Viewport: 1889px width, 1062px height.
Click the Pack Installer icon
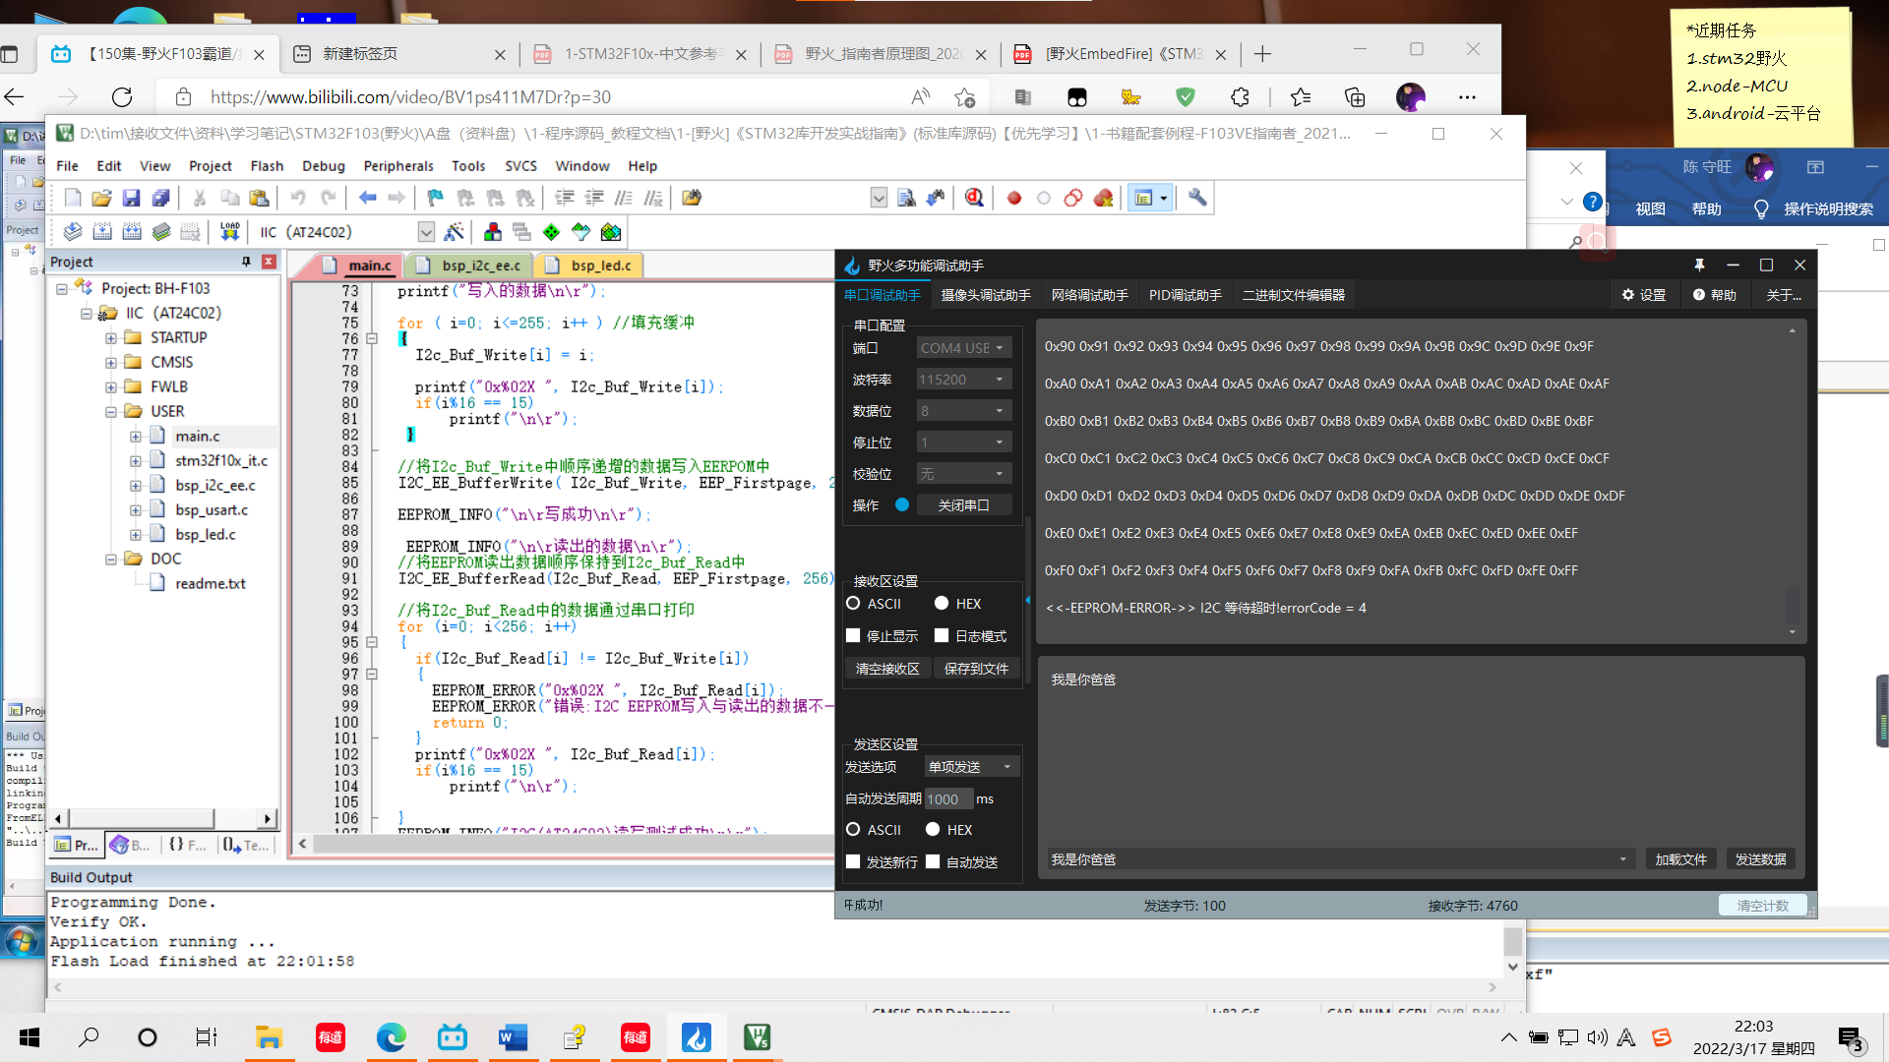point(611,232)
